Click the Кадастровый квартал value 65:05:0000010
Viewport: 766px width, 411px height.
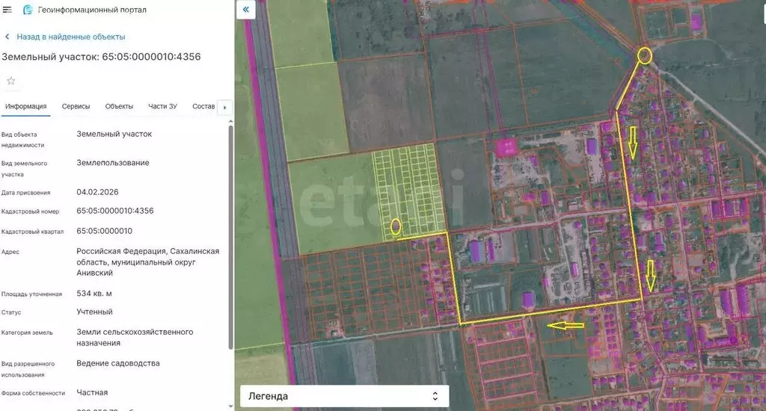104,231
